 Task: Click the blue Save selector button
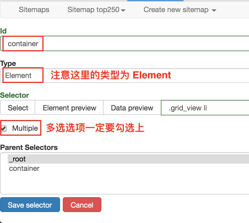coord(30,205)
